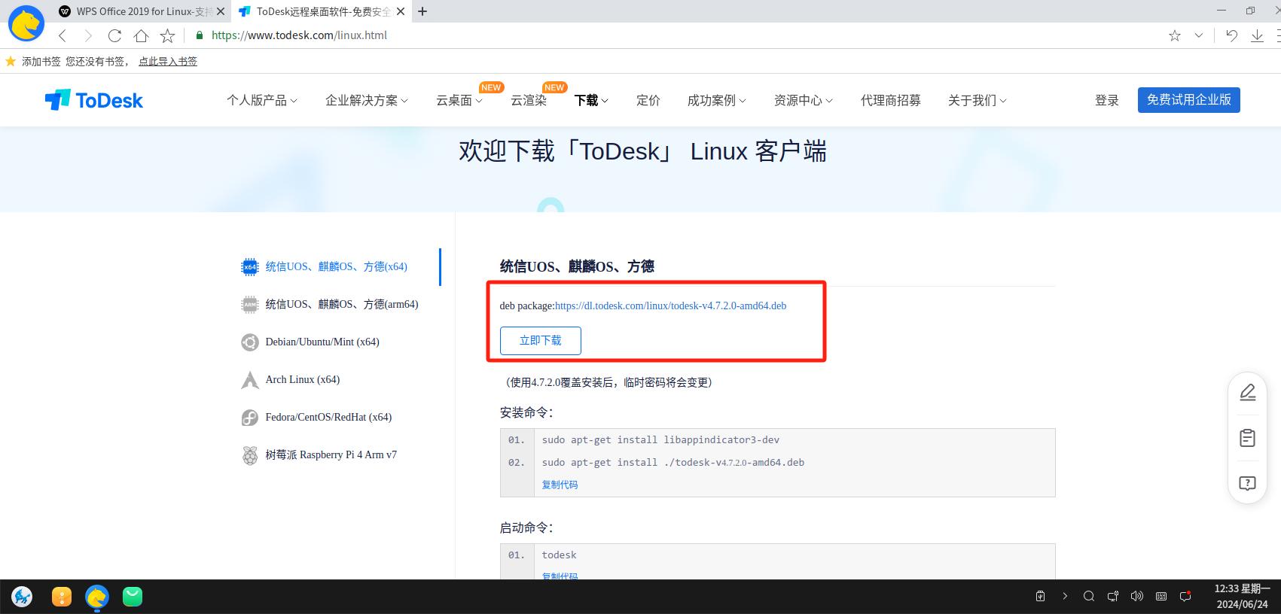
Task: Open the browser downloads icon
Action: [x=1257, y=35]
